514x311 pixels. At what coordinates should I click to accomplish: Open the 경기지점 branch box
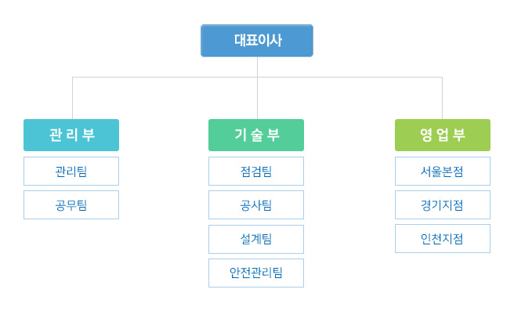(443, 204)
